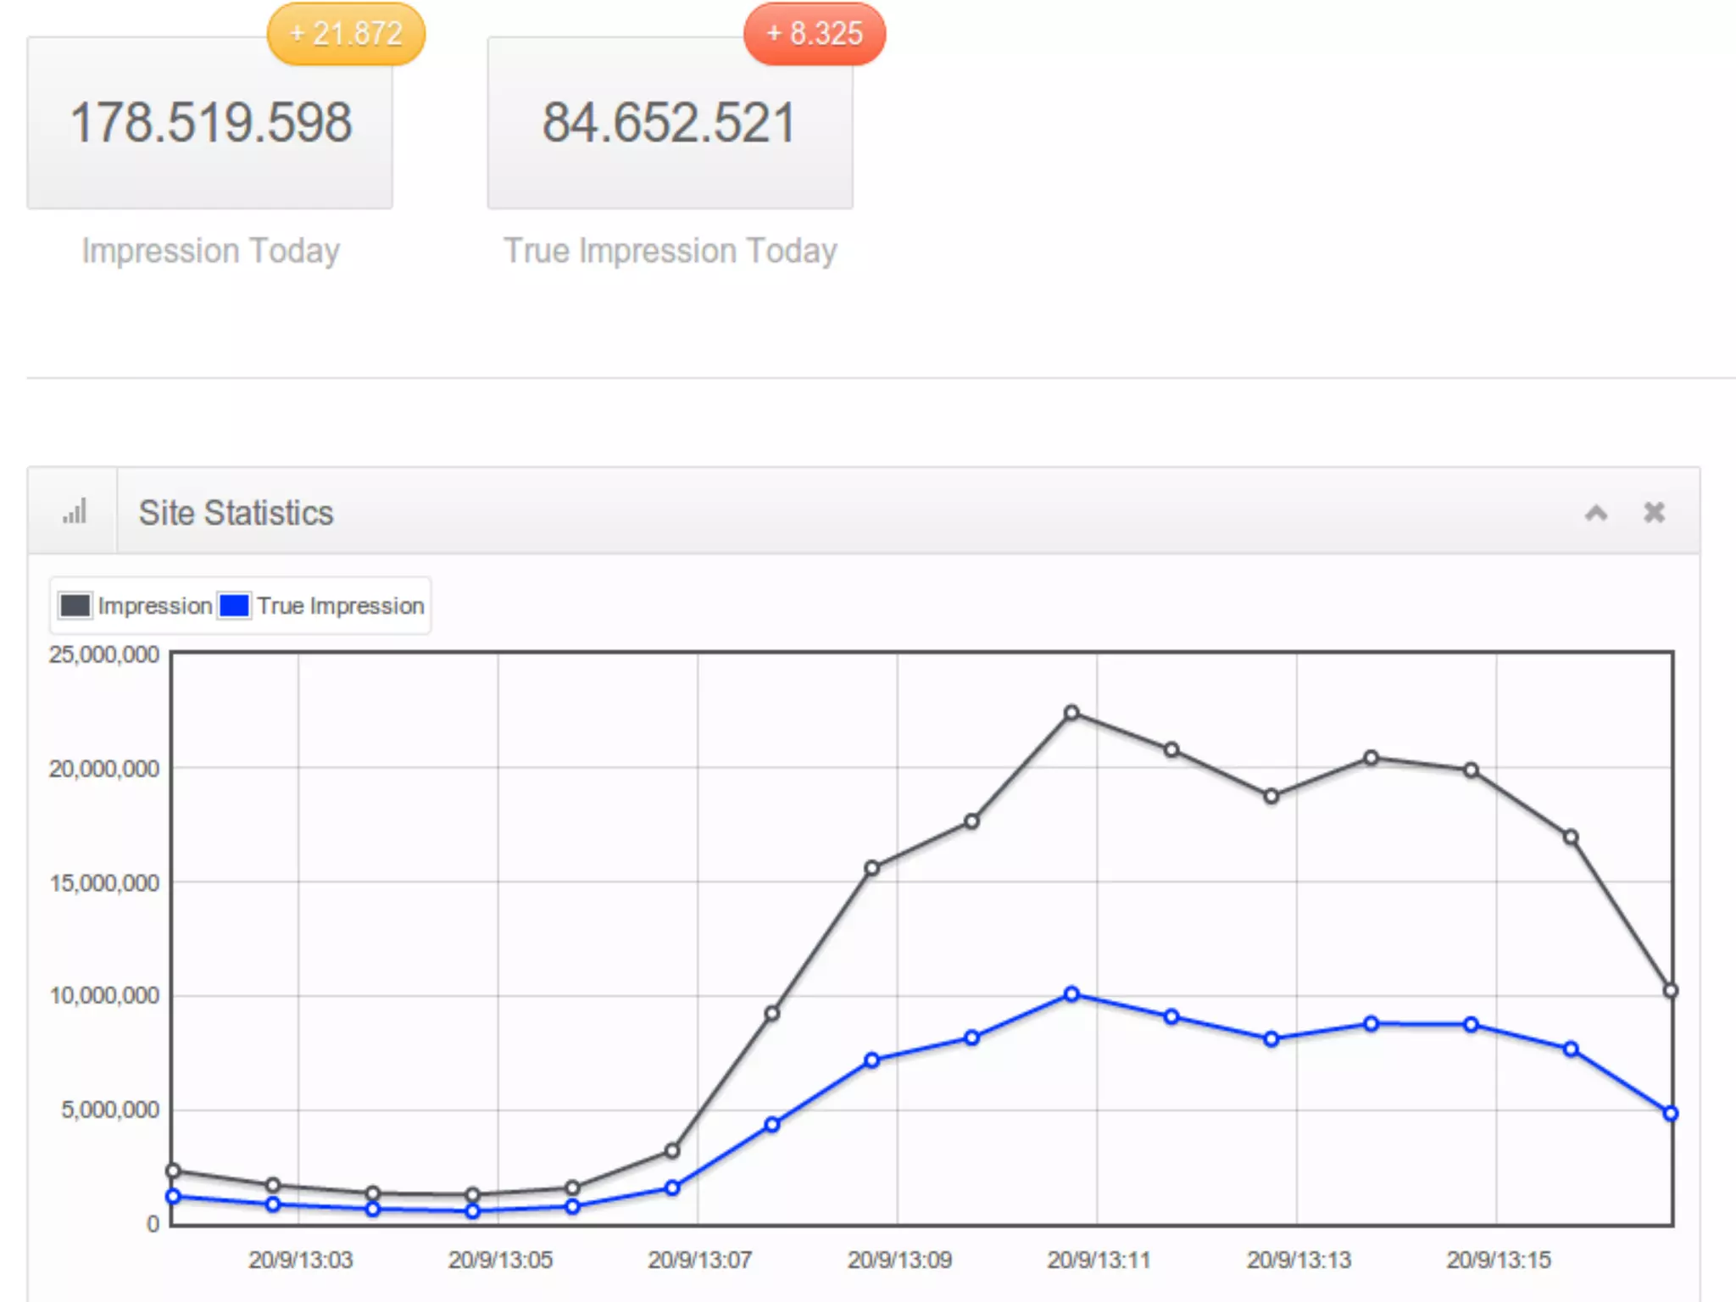Click the peak gray Impression data point
1736x1302 pixels.
click(x=1071, y=712)
